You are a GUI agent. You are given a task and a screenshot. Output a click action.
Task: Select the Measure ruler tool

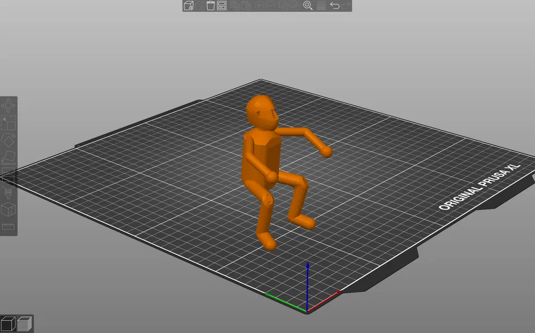(9, 226)
